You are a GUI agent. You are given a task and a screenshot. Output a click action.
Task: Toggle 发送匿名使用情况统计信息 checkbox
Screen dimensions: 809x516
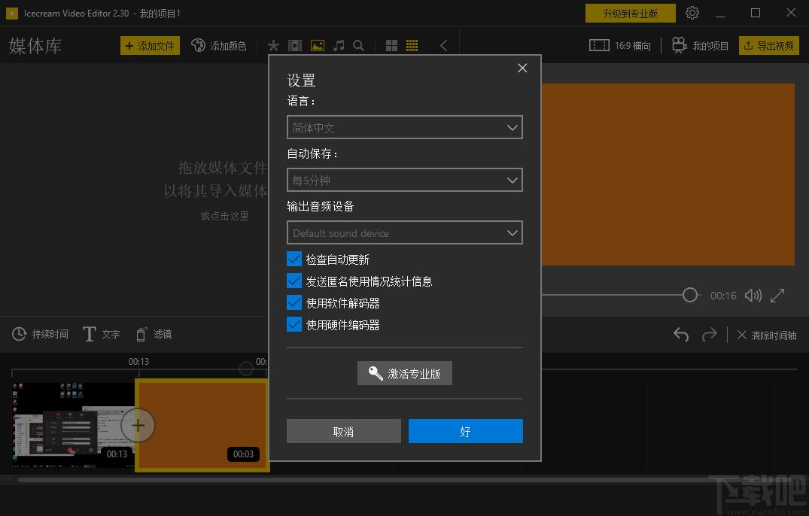294,281
